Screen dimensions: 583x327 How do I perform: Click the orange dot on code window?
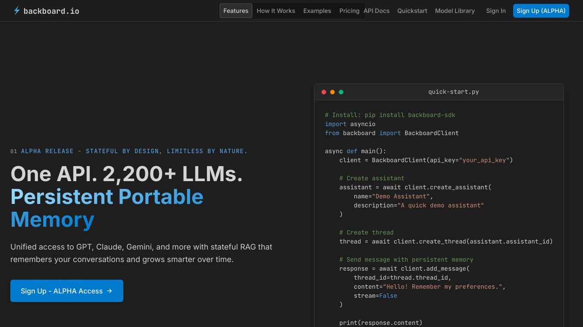(x=332, y=92)
